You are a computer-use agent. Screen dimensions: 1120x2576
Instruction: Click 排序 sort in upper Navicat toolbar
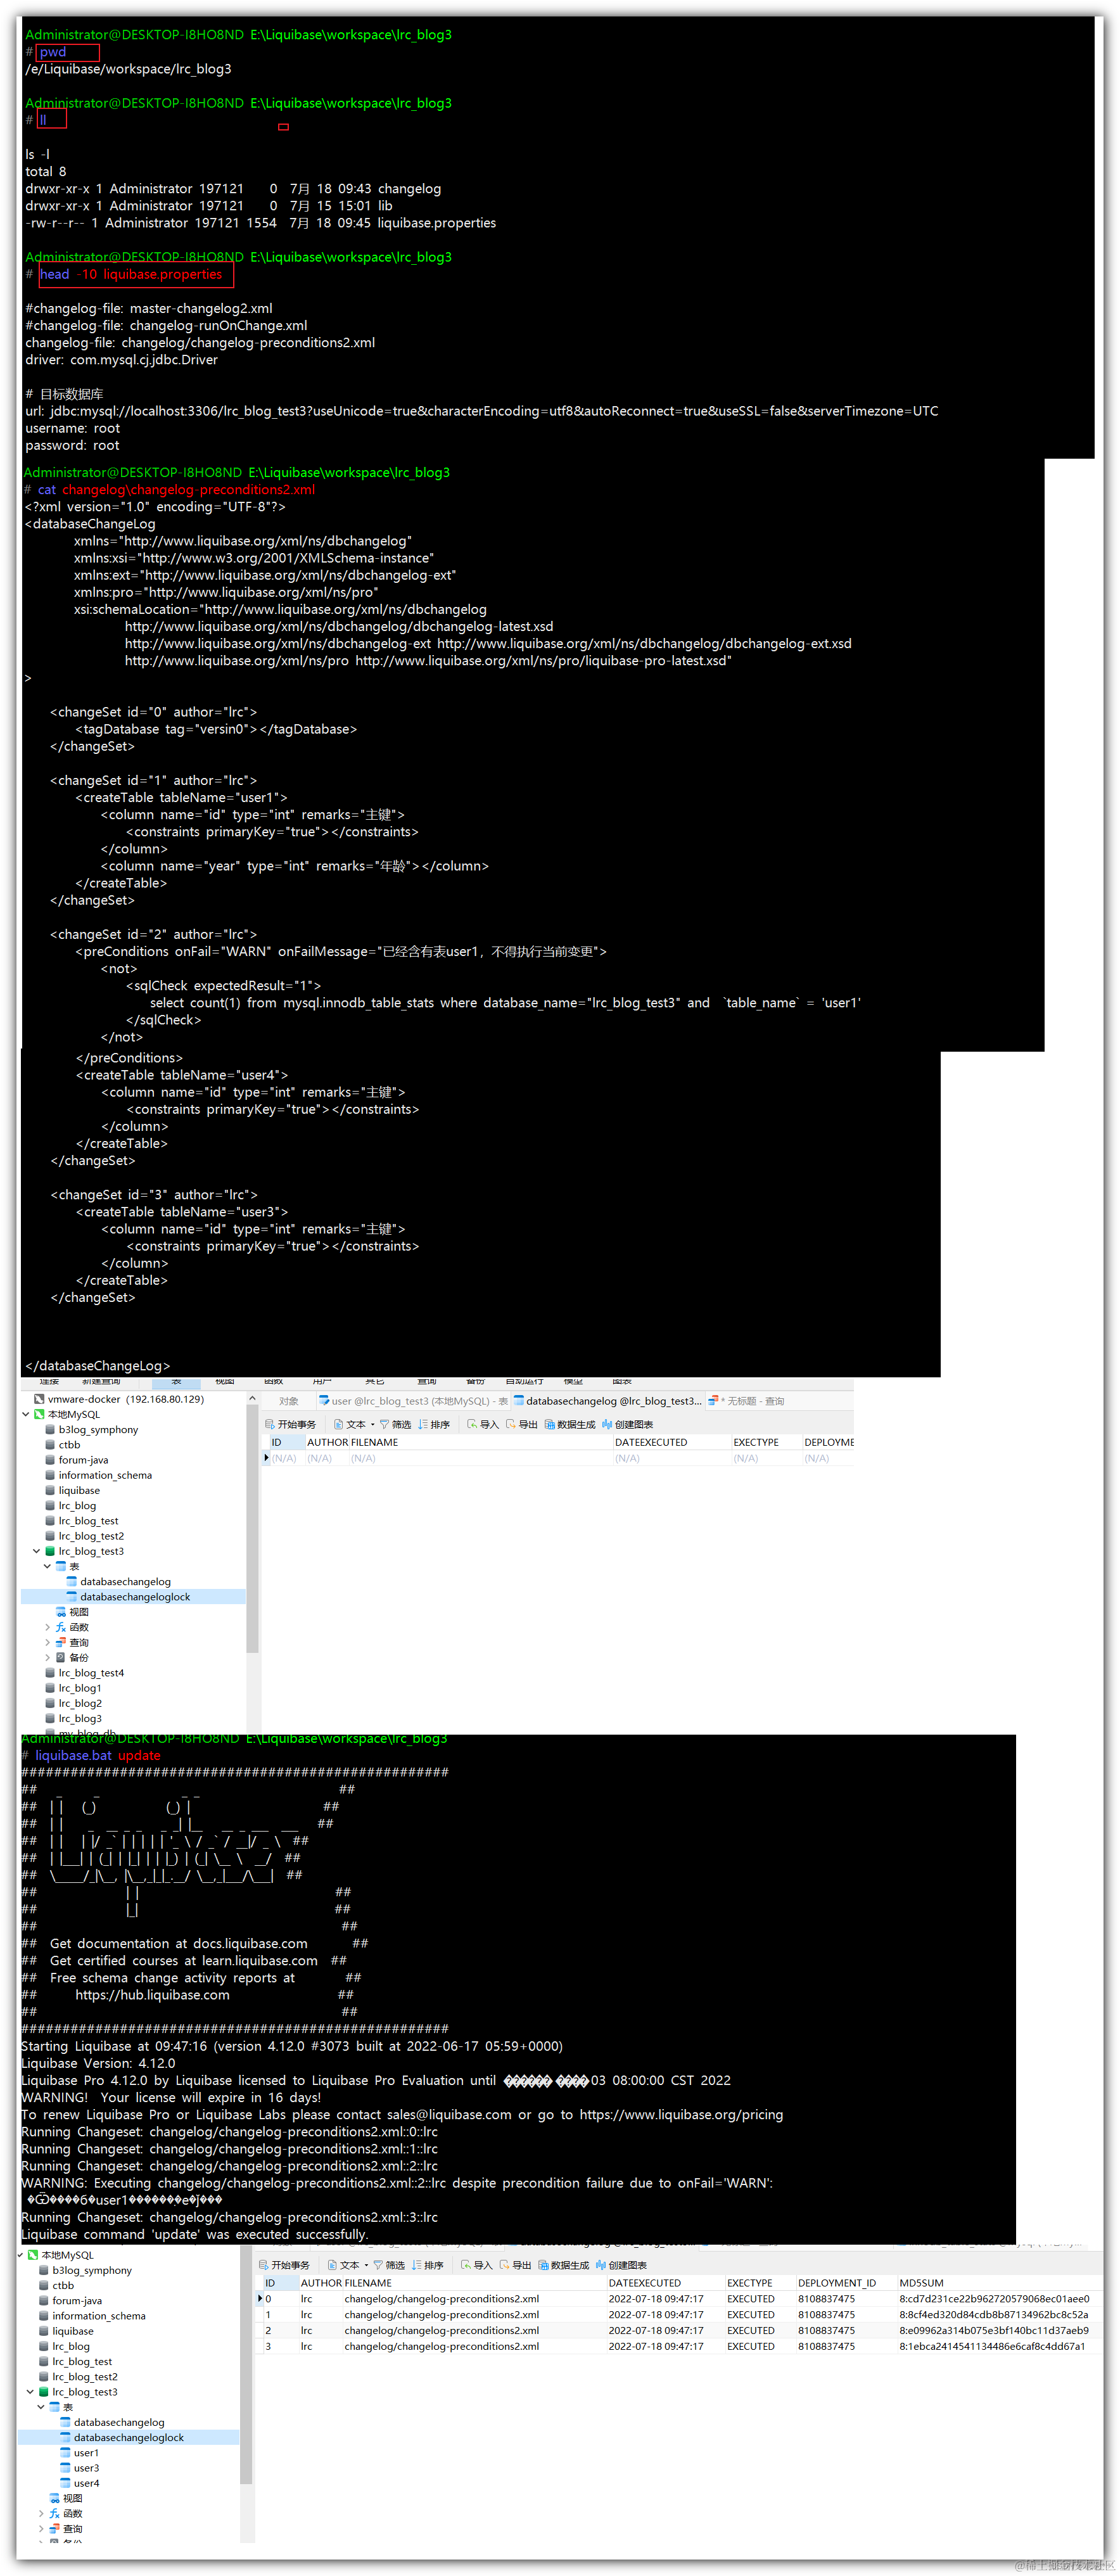pos(434,1424)
